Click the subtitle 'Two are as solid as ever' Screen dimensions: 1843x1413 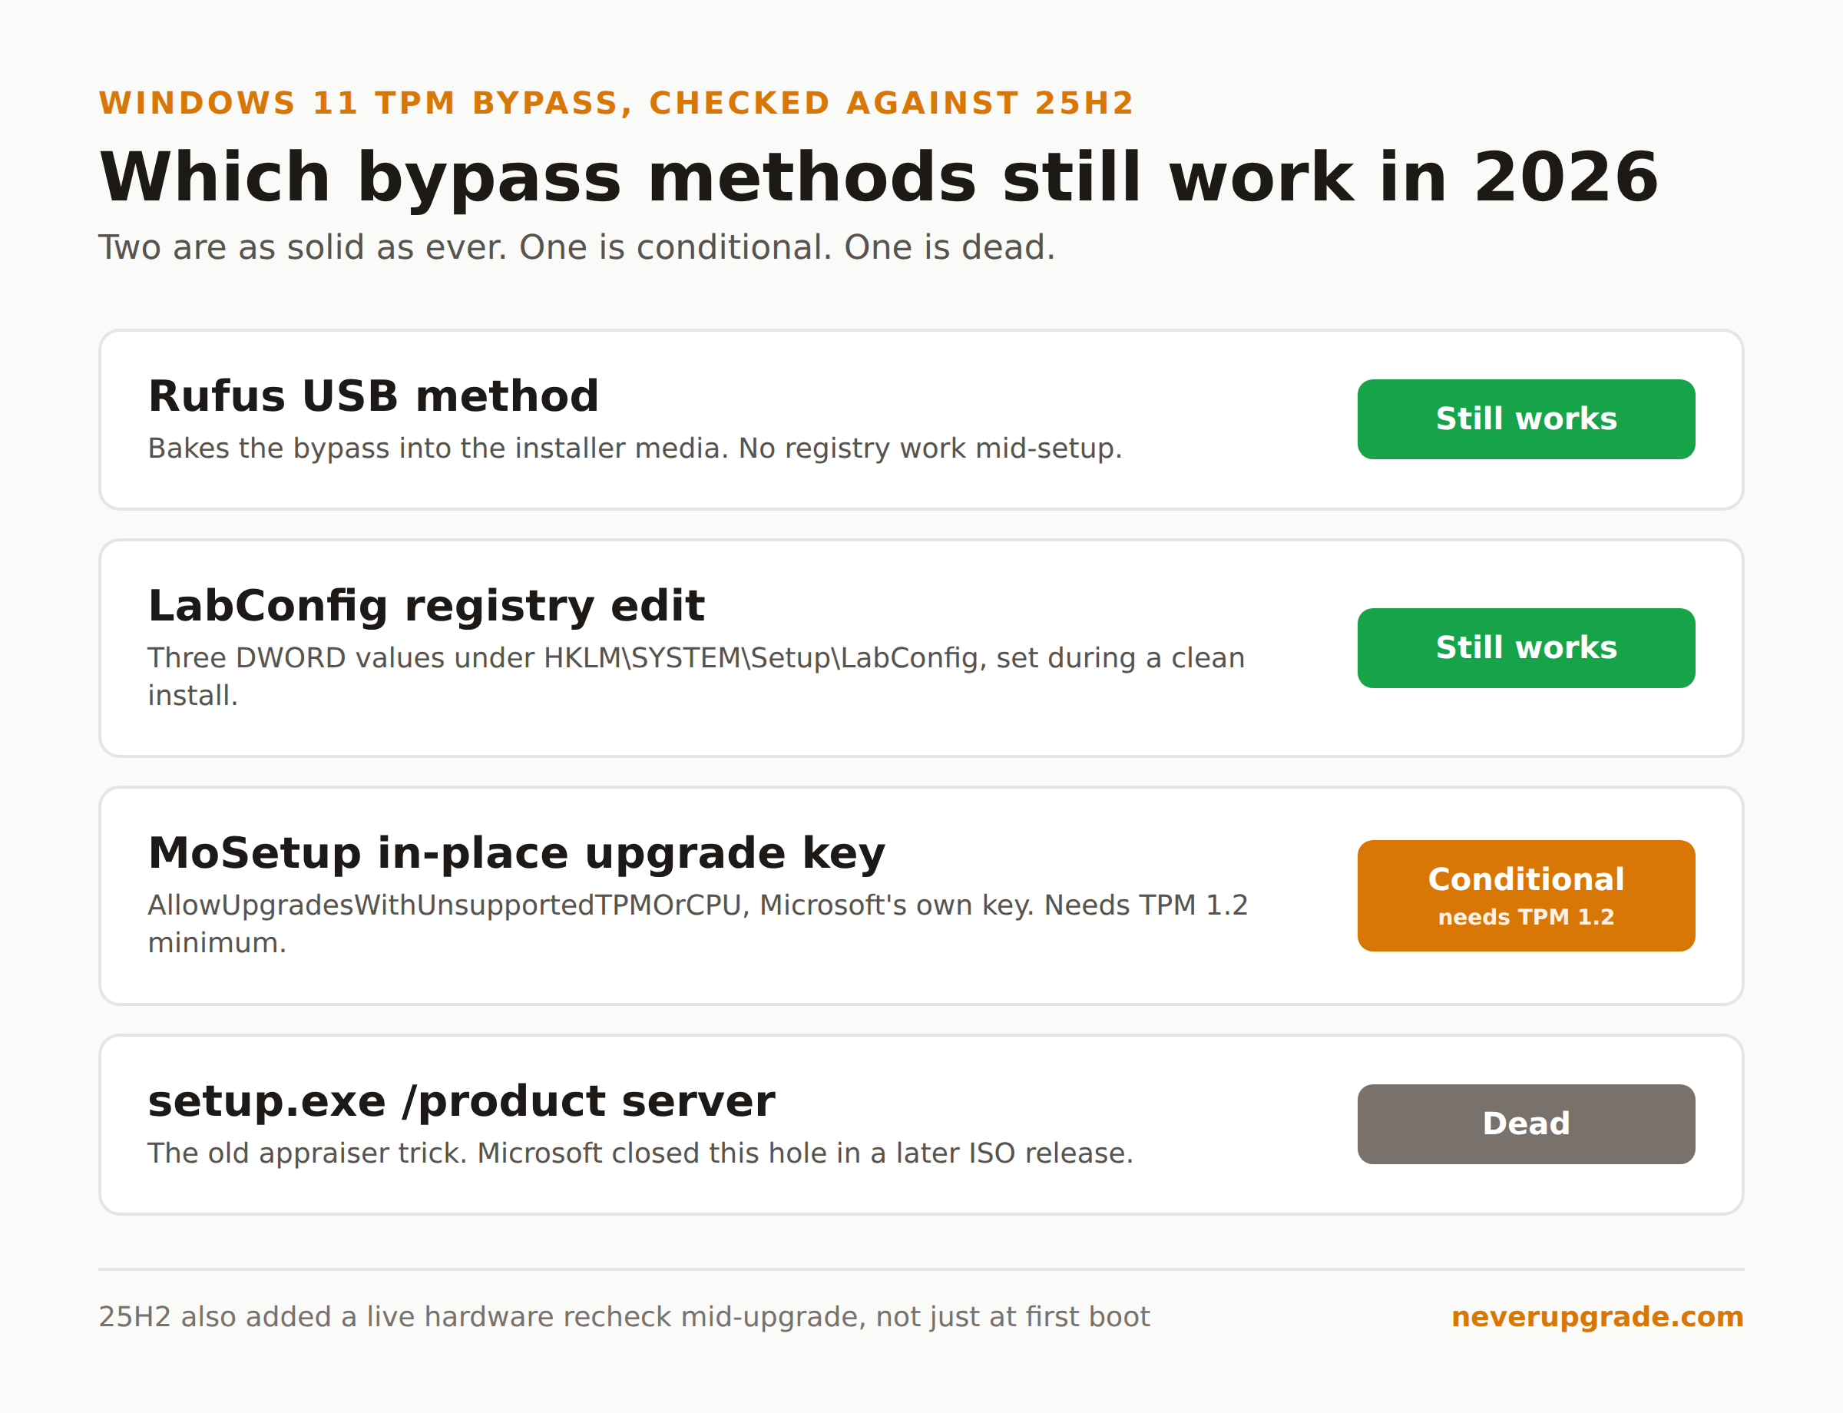(576, 247)
